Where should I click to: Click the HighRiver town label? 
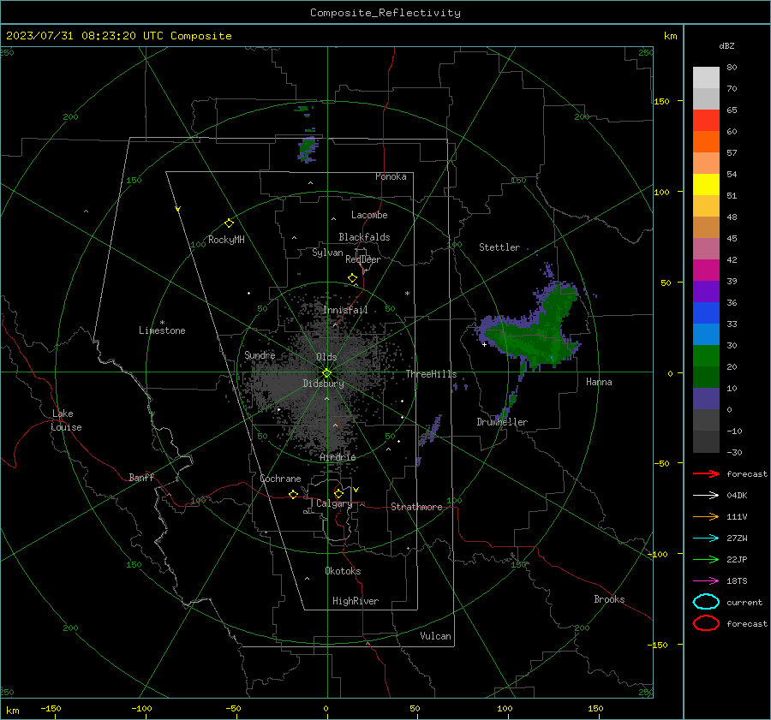356,601
